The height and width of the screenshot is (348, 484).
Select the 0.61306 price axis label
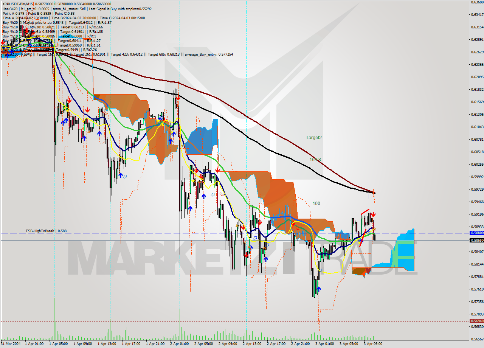click(x=477, y=114)
